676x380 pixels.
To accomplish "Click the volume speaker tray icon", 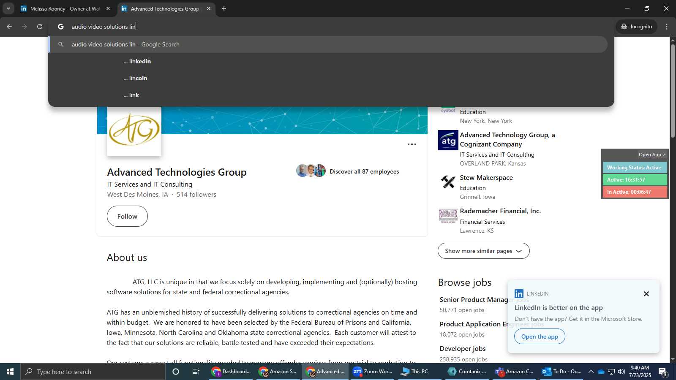I will tap(621, 372).
